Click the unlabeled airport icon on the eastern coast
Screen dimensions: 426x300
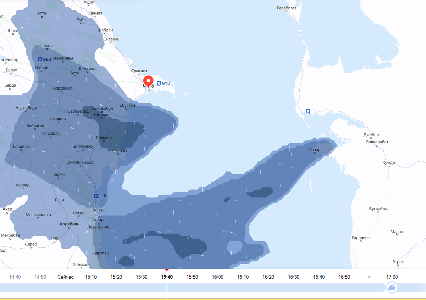308,111
